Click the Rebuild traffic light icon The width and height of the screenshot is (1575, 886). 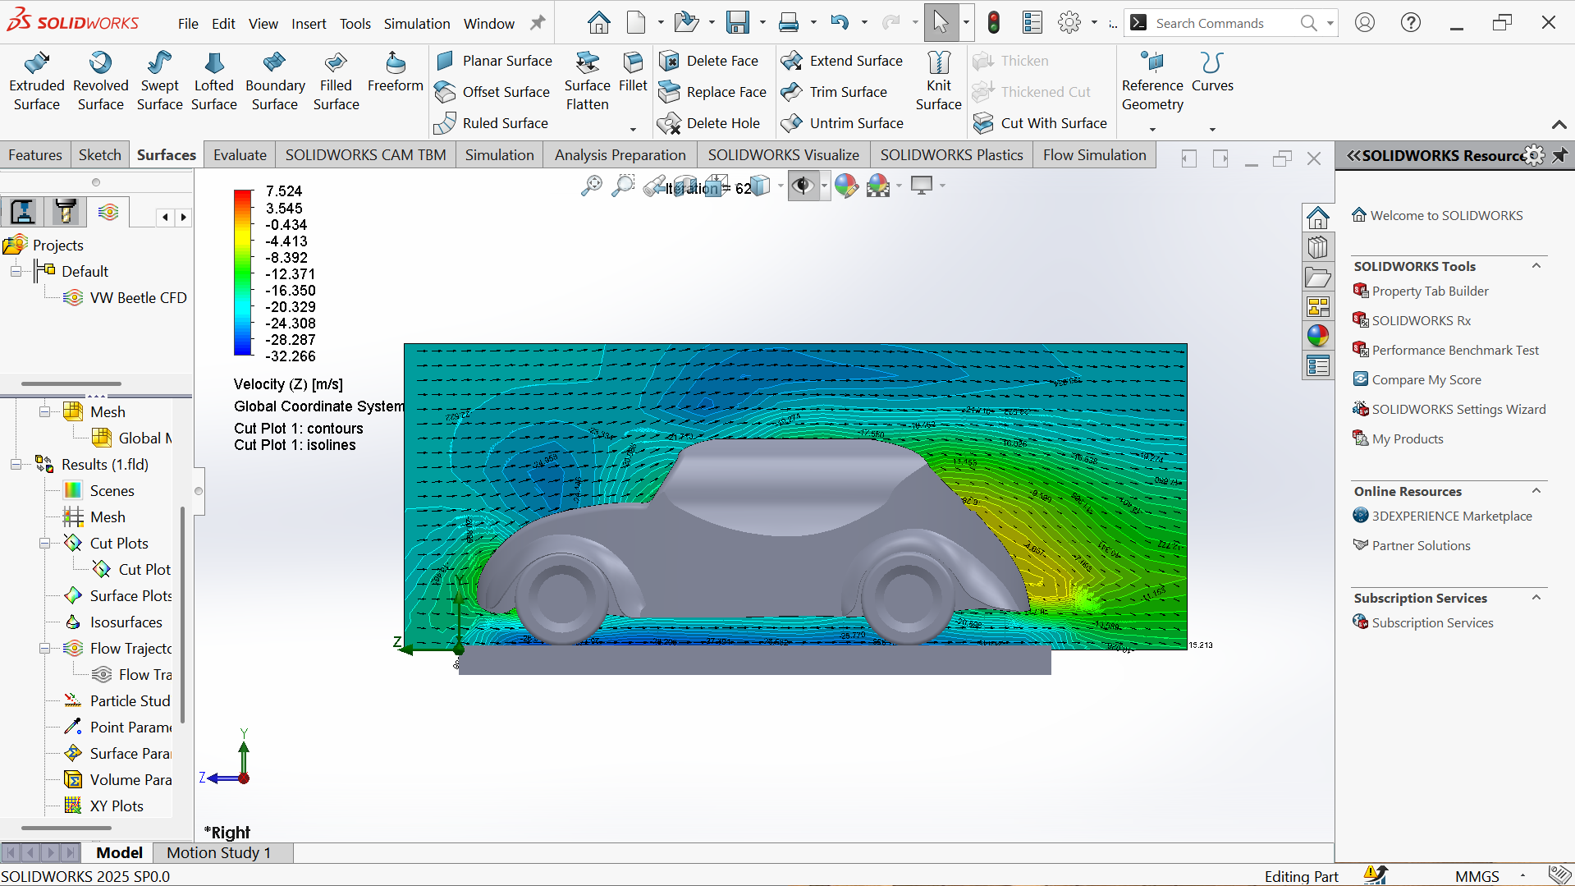point(993,23)
